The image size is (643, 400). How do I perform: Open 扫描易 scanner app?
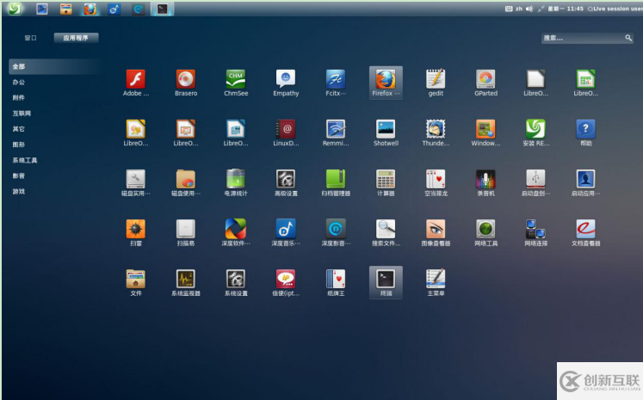186,229
